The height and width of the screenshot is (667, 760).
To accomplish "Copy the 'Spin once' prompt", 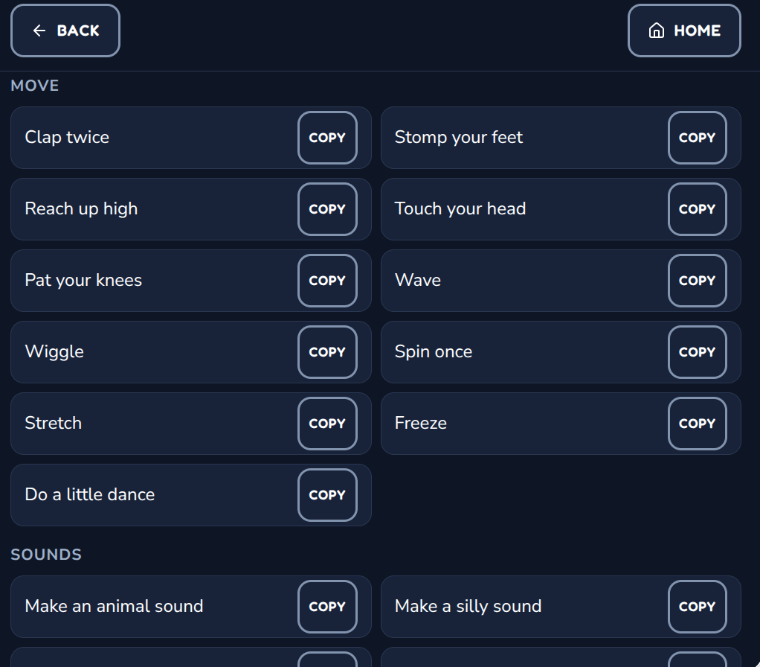I will (x=697, y=352).
